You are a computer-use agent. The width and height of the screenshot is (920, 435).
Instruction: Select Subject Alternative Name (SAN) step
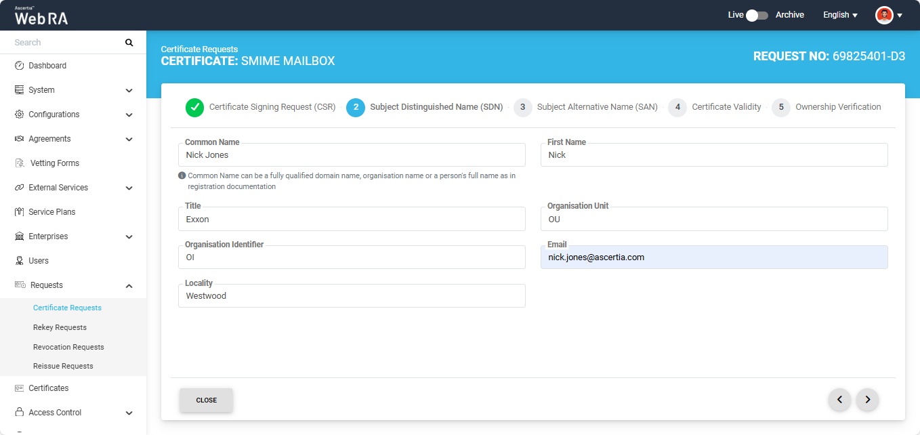click(586, 107)
